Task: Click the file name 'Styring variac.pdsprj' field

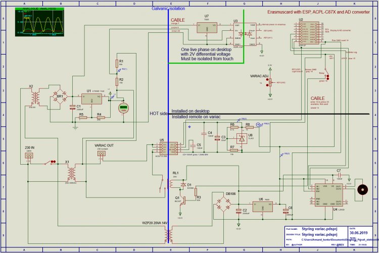Action: pyautogui.click(x=319, y=229)
